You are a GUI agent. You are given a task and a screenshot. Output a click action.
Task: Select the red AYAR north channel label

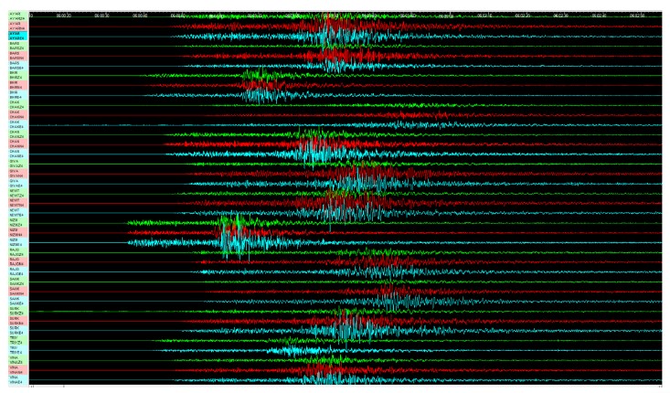(14, 25)
